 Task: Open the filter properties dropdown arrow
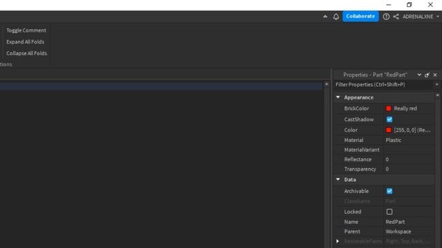(437, 85)
